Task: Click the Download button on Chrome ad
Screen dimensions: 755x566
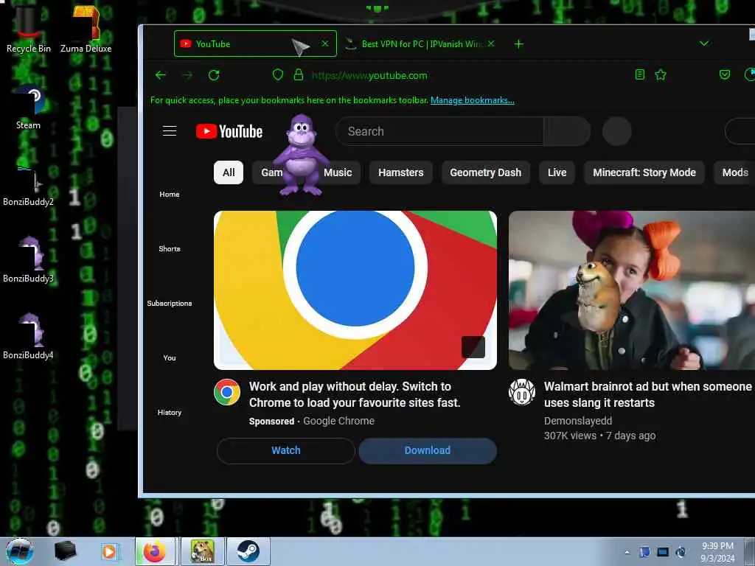Action: [x=428, y=450]
